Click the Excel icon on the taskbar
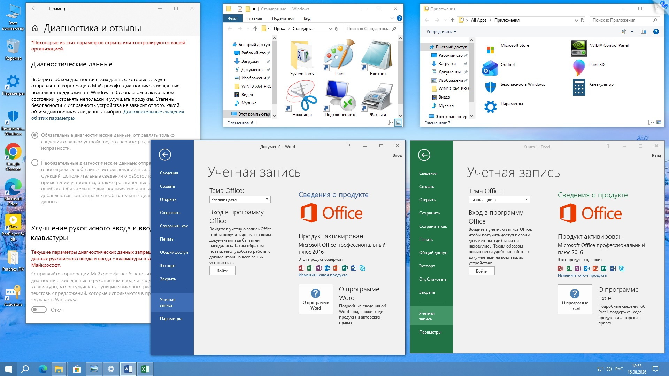669x376 pixels. pos(145,369)
